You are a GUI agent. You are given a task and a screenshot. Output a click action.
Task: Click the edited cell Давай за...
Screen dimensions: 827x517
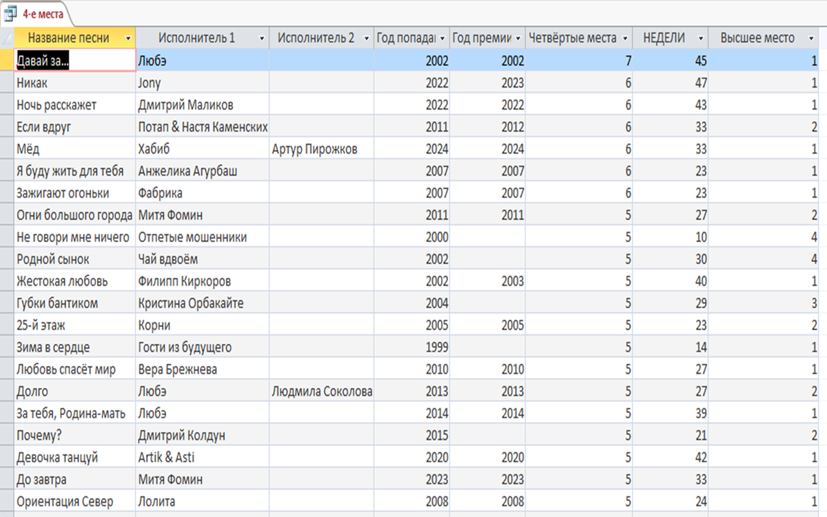click(x=74, y=60)
